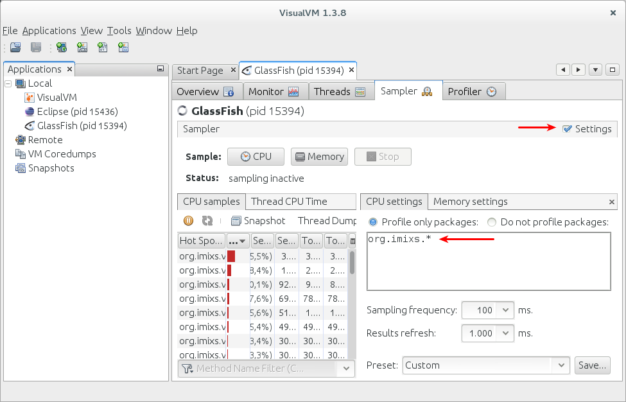626x402 pixels.
Task: Maximize the document window area
Action: pos(613,70)
